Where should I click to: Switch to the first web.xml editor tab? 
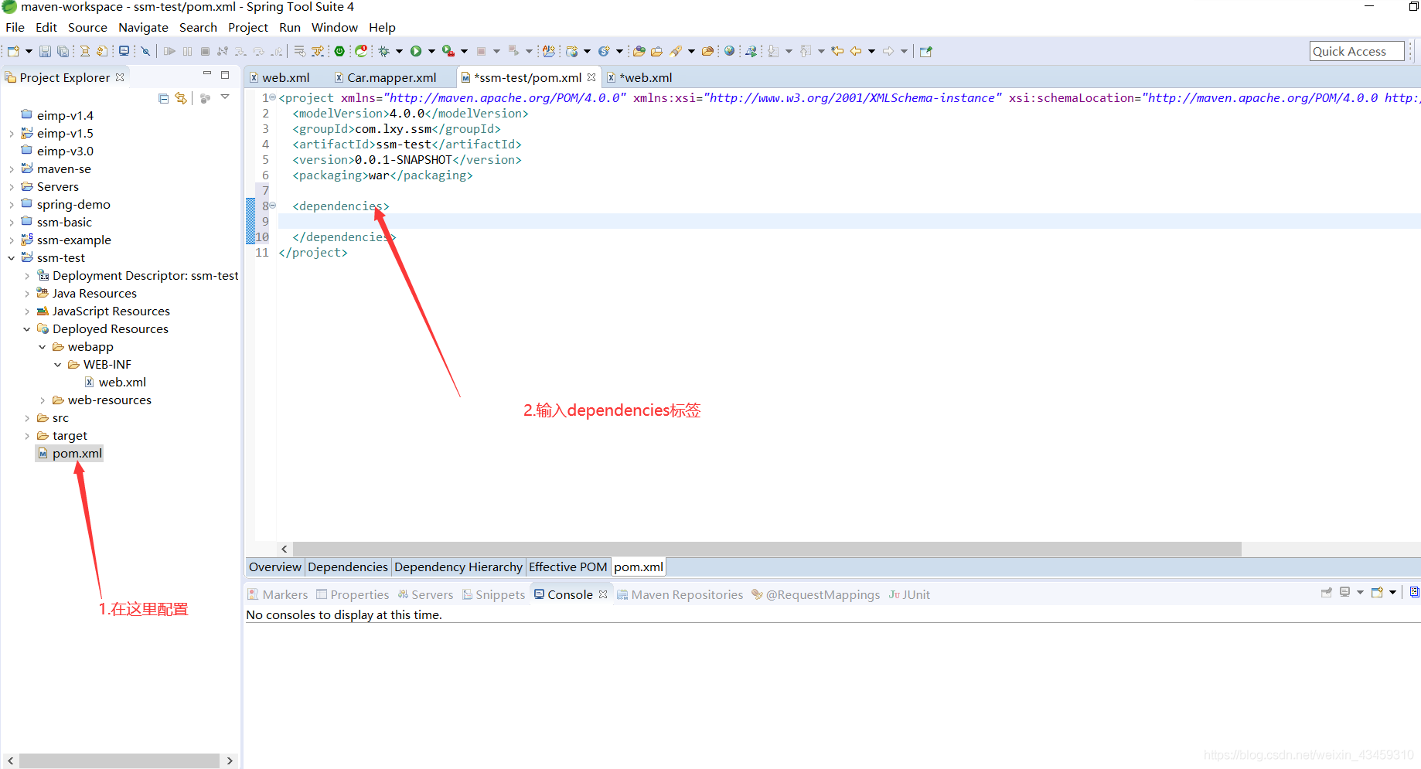(x=280, y=77)
